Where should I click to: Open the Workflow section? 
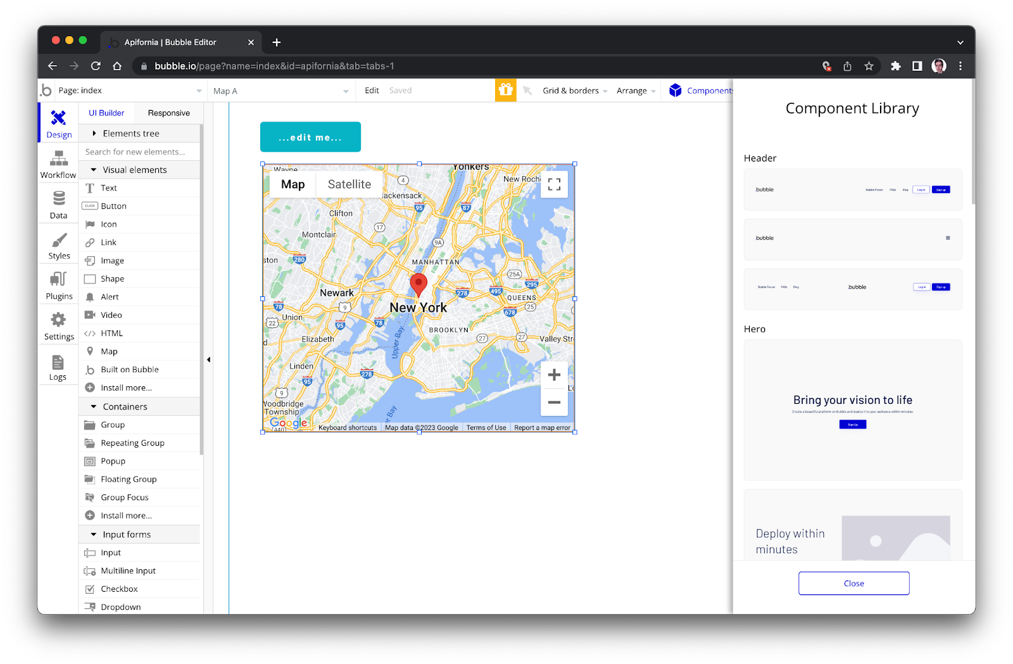tap(58, 164)
